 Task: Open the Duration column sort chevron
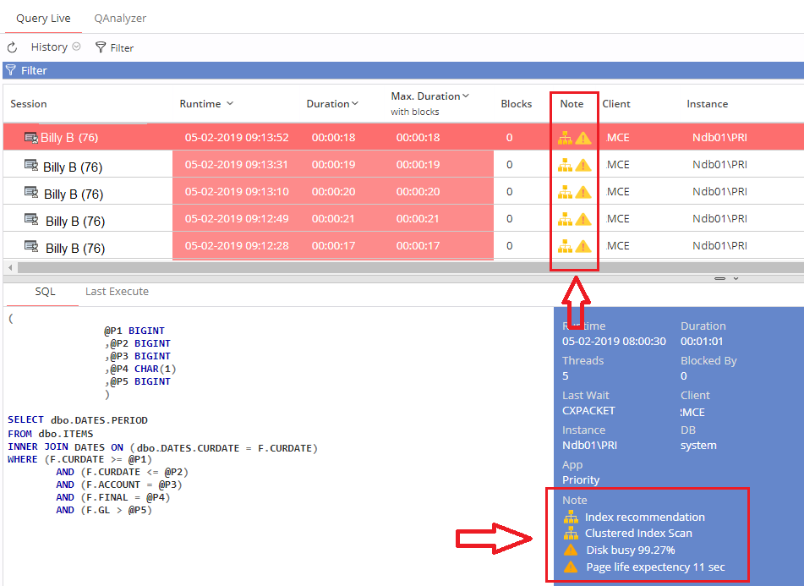(355, 103)
